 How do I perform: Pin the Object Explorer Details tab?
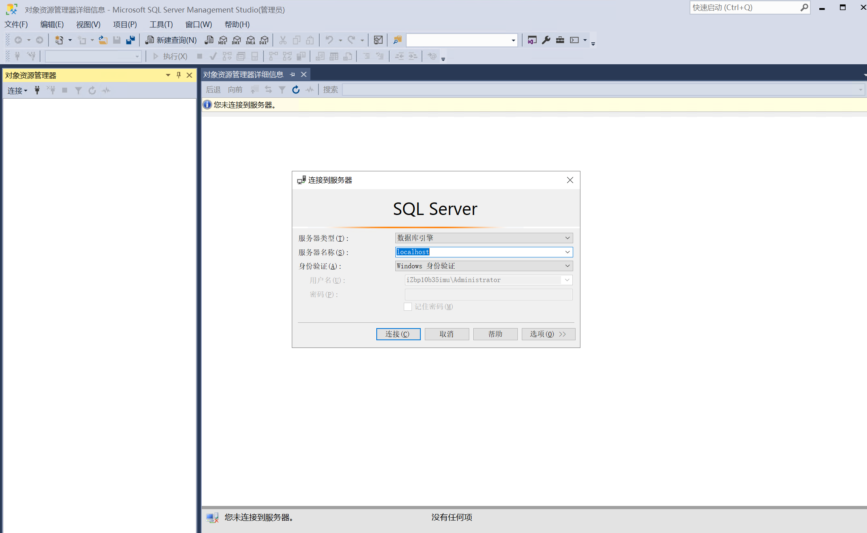pyautogui.click(x=293, y=74)
